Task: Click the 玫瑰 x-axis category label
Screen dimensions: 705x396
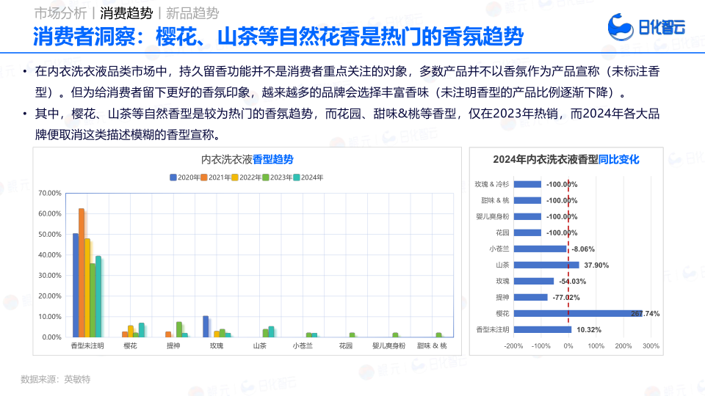Action: pos(217,345)
